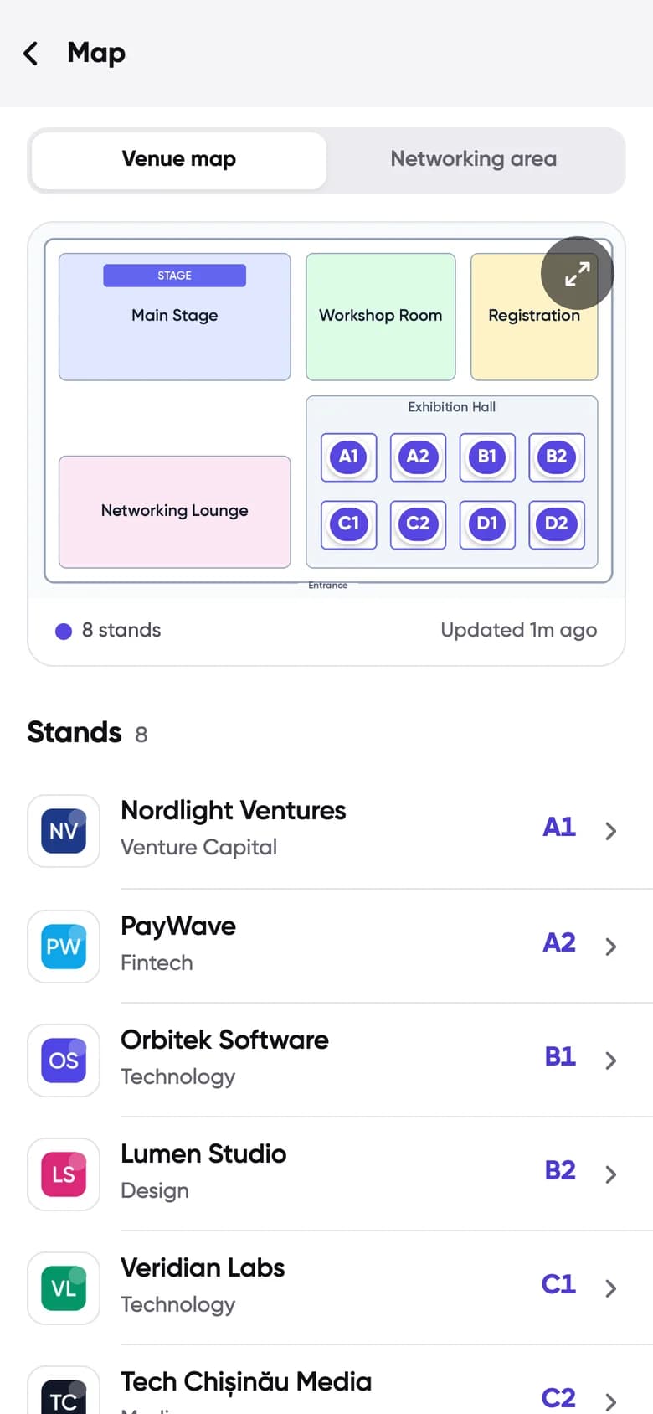Tap stand C1 marker on the map
The width and height of the screenshot is (653, 1414).
click(348, 524)
